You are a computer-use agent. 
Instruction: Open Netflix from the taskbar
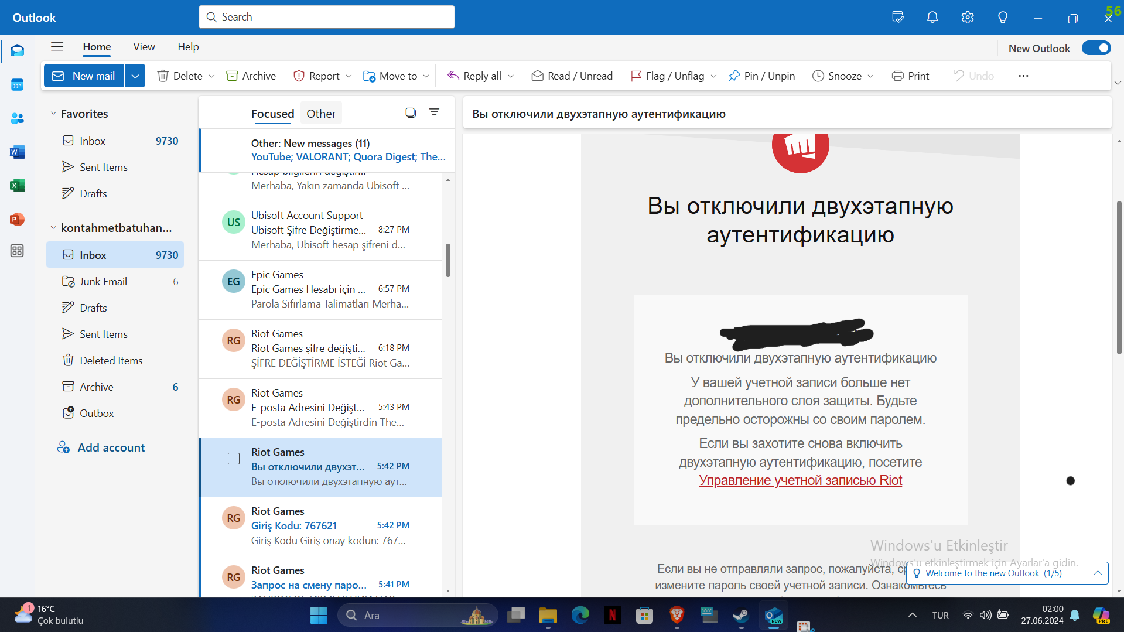612,615
